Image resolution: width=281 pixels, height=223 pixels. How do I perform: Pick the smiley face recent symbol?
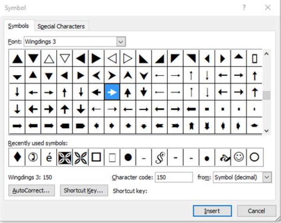(239, 157)
